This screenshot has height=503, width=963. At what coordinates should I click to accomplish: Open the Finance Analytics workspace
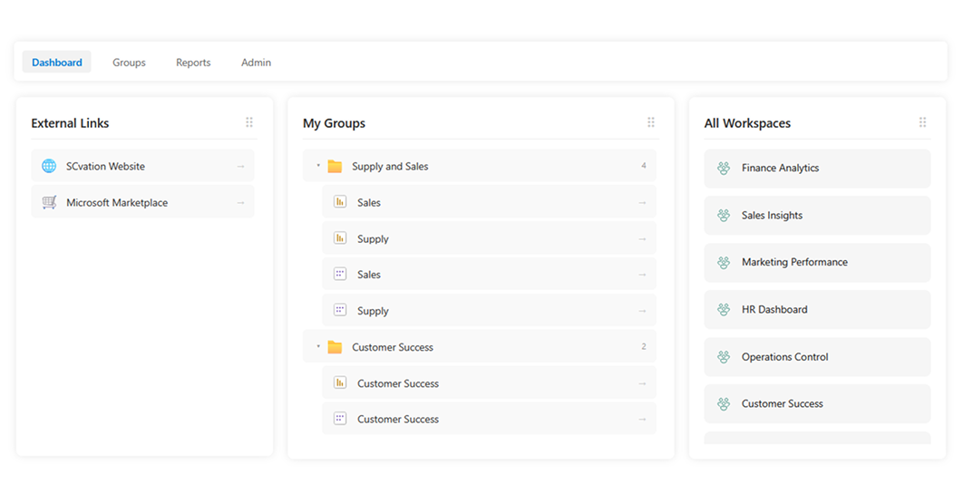tap(817, 169)
